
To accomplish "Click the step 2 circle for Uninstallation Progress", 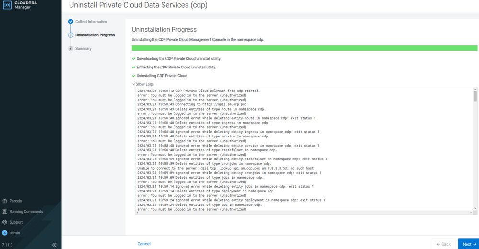I will (x=70, y=35).
